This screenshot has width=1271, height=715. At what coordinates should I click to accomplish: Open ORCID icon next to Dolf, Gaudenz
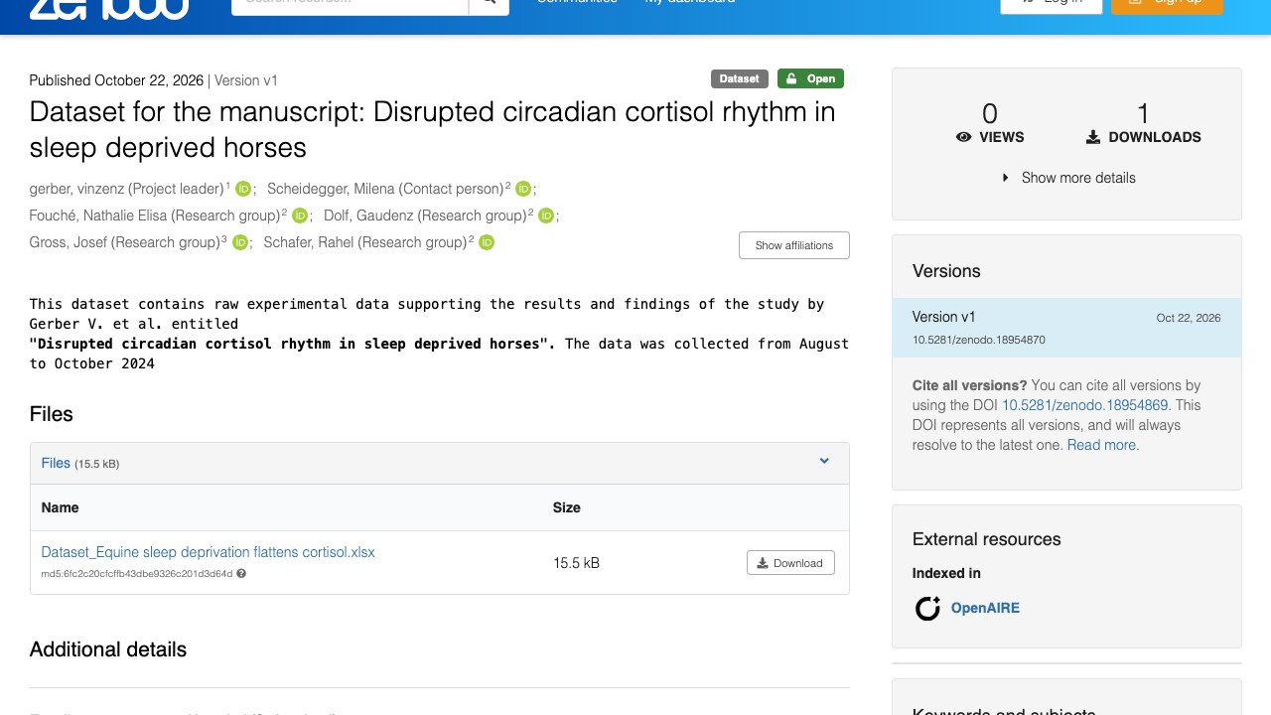[546, 215]
